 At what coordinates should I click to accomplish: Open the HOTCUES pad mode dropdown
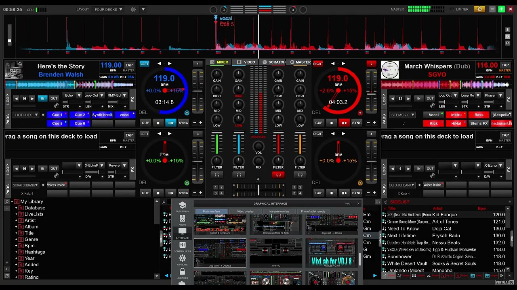tap(26, 115)
